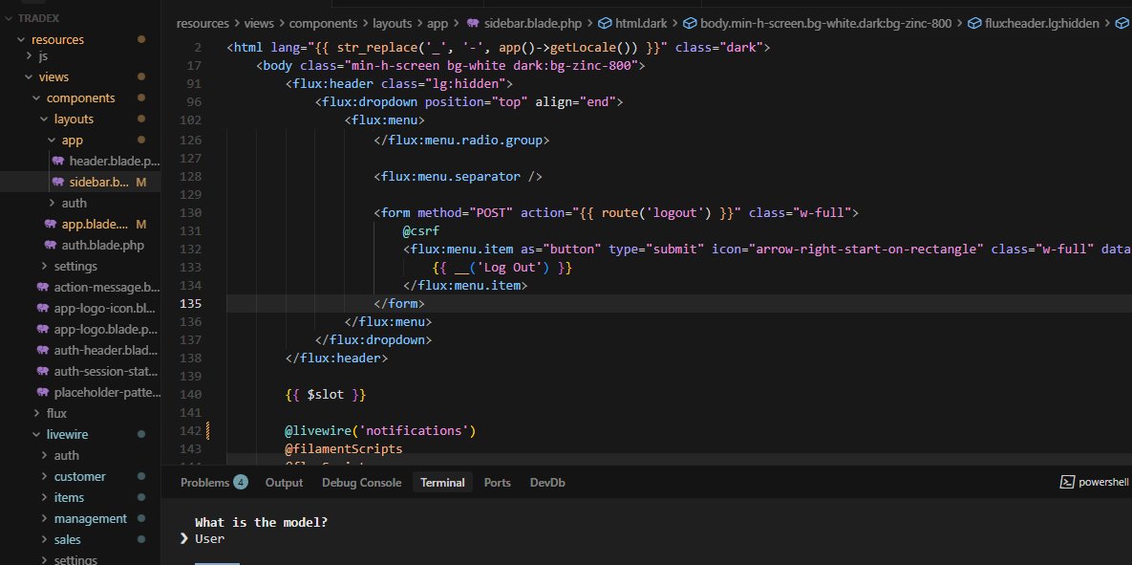This screenshot has height=565, width=1132.
Task: Click sticky line 96 flux:dropdown tag
Action: point(468,102)
